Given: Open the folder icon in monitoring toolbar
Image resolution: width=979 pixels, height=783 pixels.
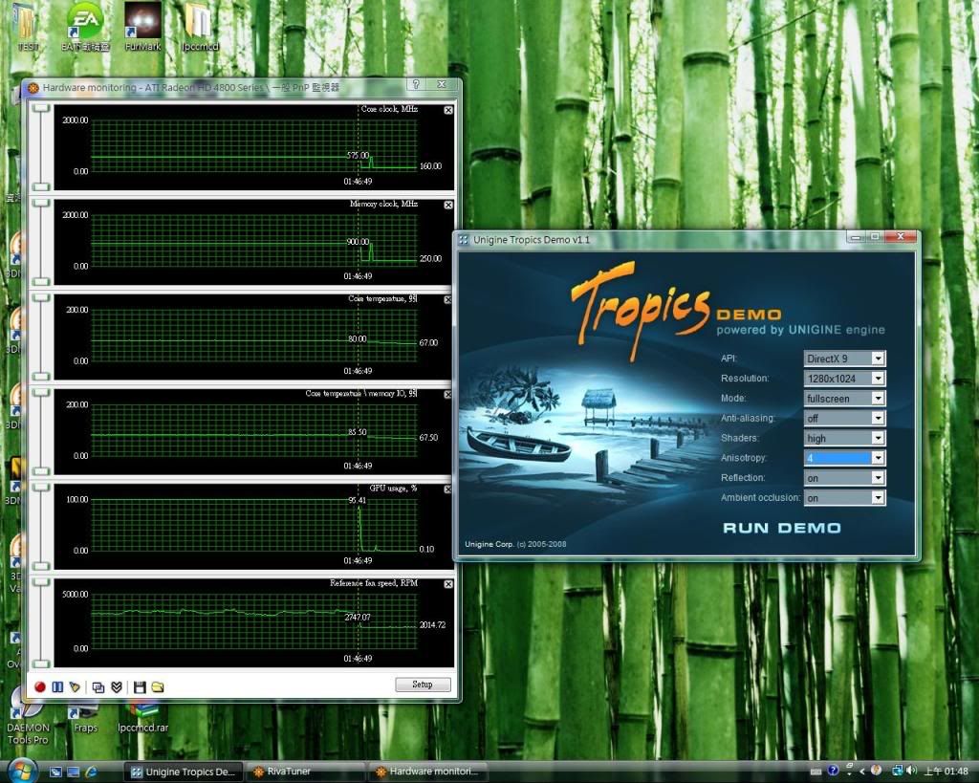Looking at the screenshot, I should pos(158,686).
